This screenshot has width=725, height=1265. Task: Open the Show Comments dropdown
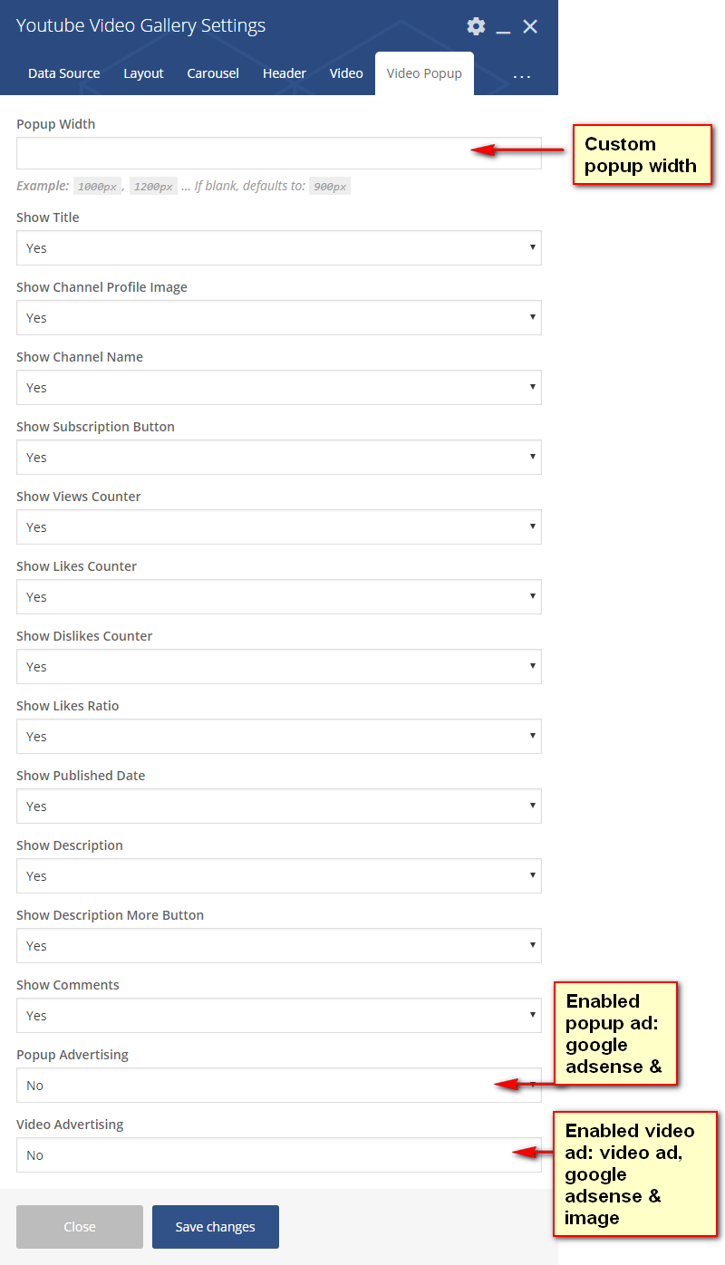click(278, 1016)
